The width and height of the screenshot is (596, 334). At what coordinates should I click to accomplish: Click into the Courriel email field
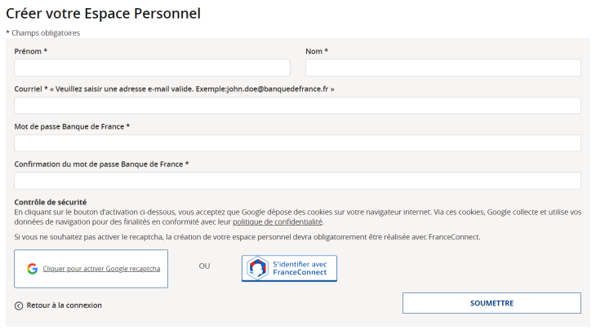(x=298, y=105)
